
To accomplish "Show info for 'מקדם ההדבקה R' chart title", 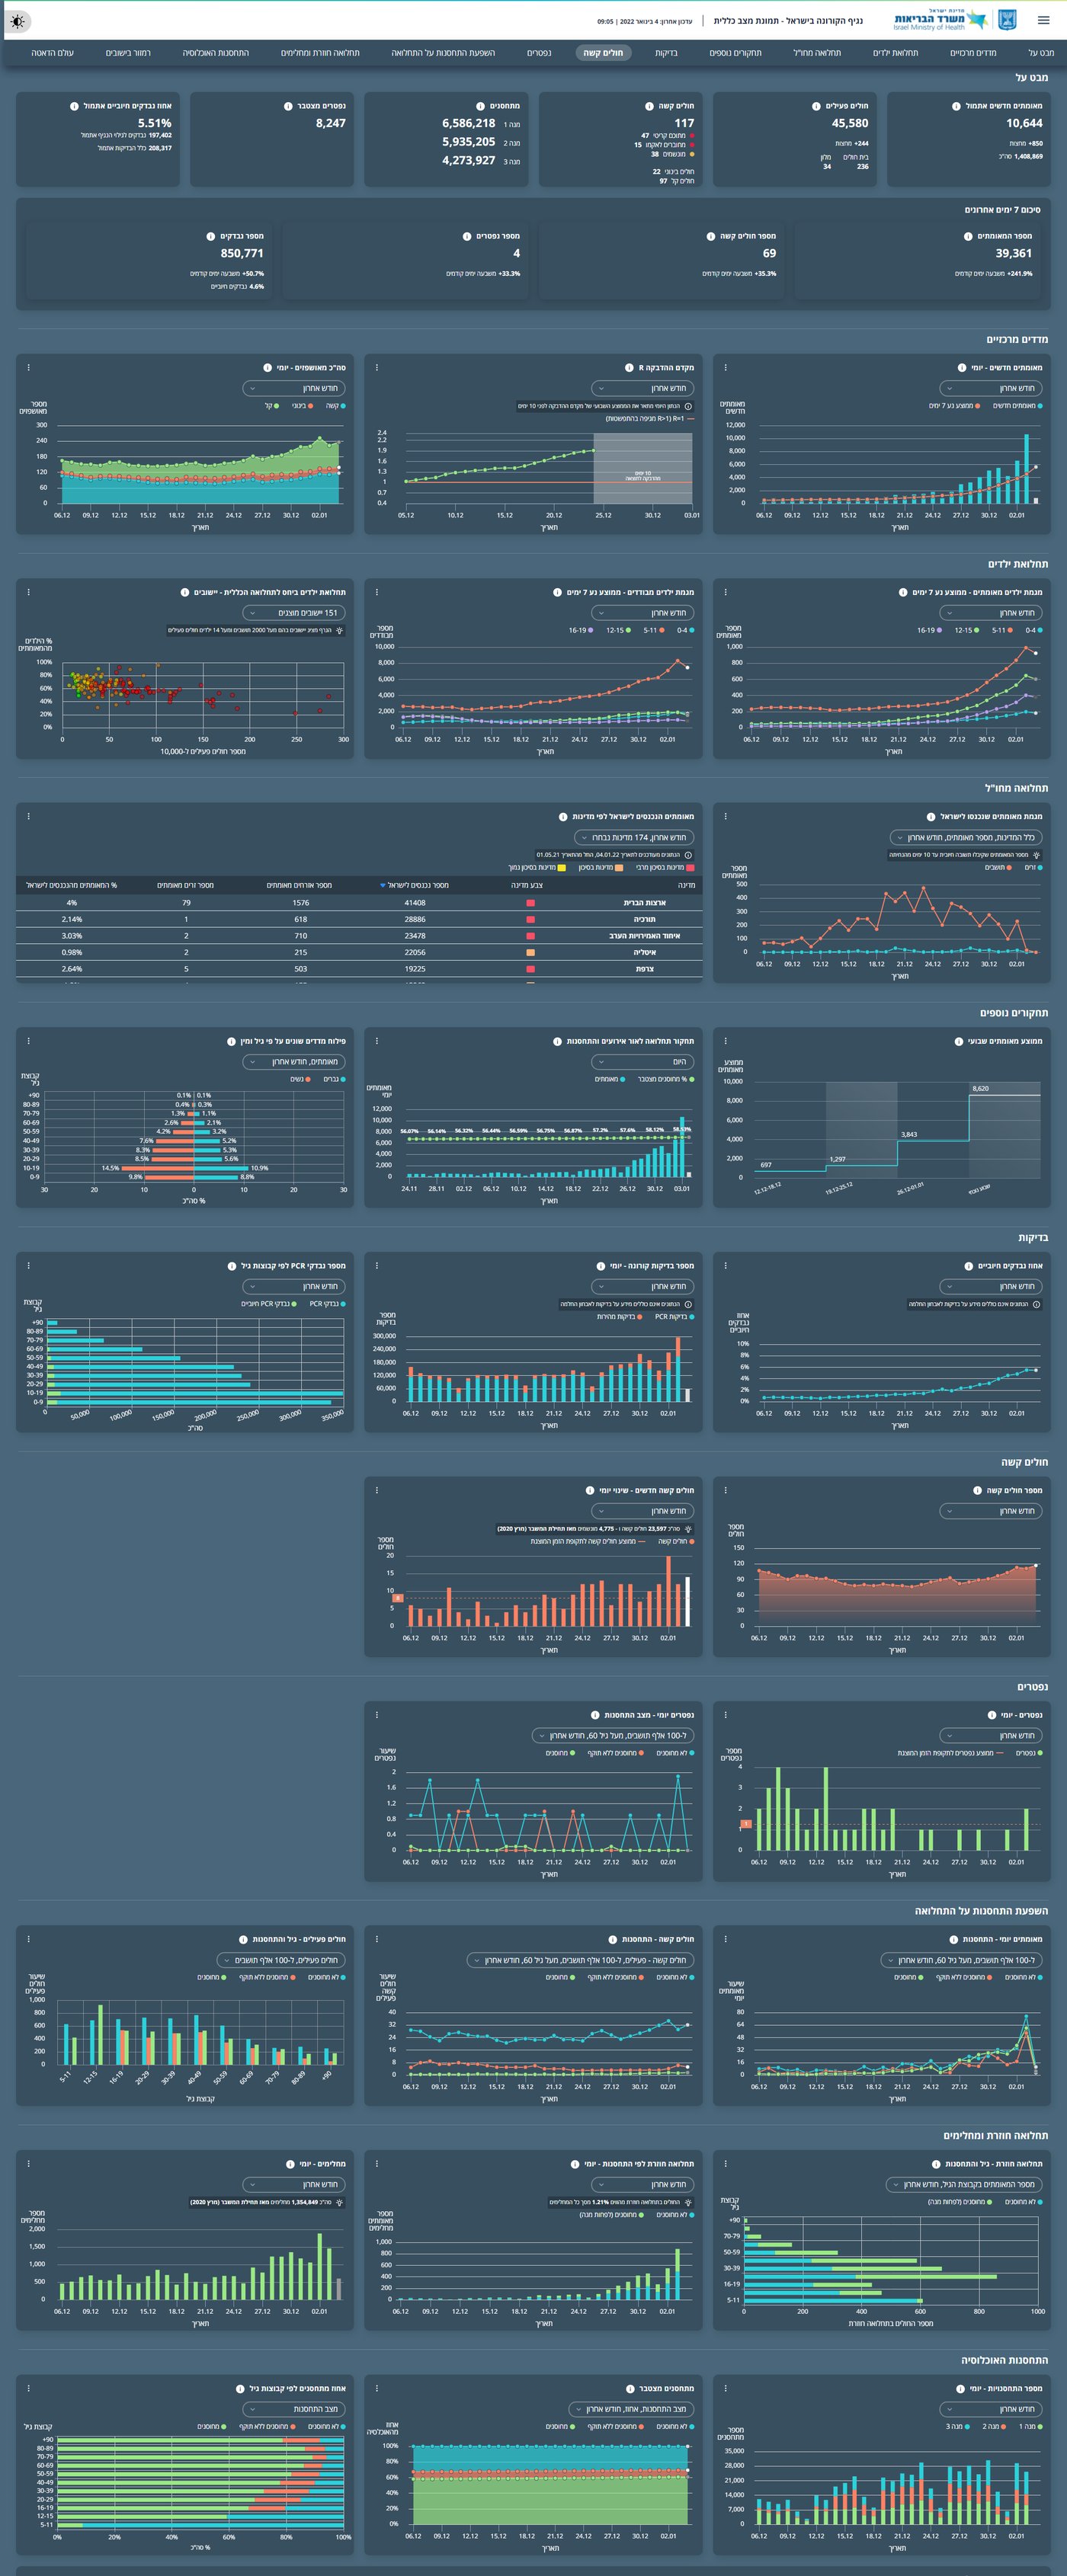I will 629,368.
